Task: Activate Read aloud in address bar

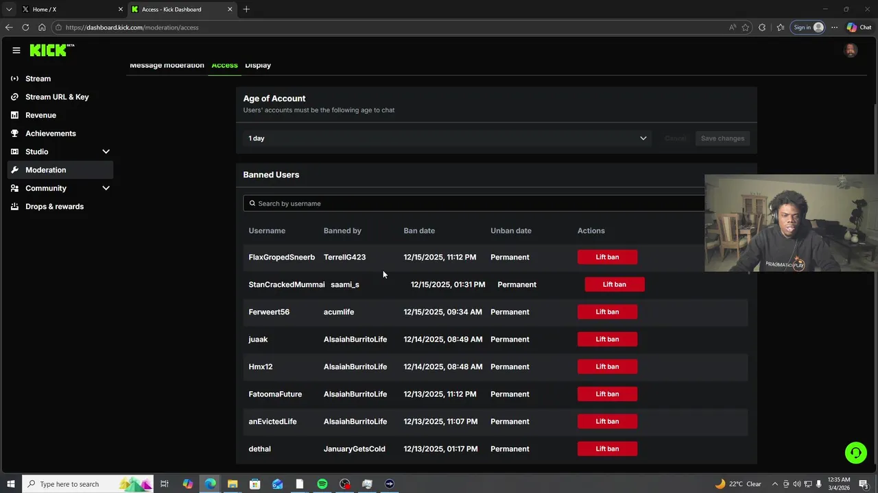Action: pyautogui.click(x=733, y=27)
